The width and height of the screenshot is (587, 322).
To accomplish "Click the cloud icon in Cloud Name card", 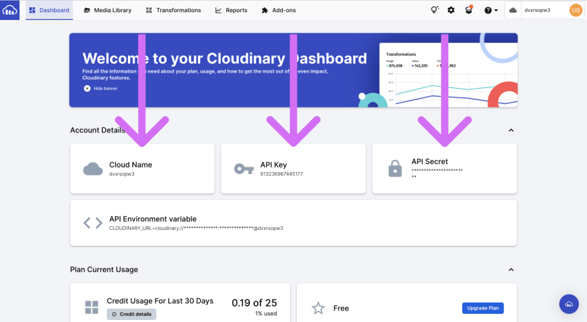I will [93, 169].
